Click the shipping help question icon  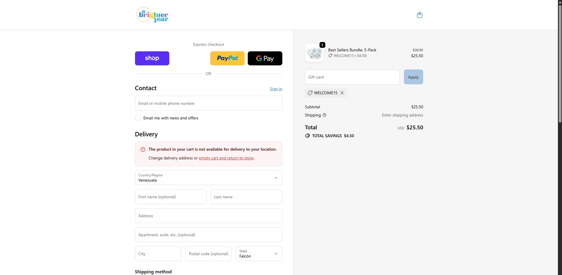click(324, 115)
